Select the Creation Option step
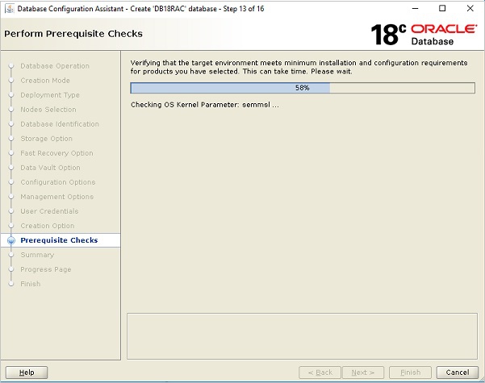This screenshot has height=383, width=485. [x=48, y=226]
